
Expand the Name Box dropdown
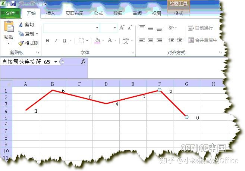tap(56, 62)
